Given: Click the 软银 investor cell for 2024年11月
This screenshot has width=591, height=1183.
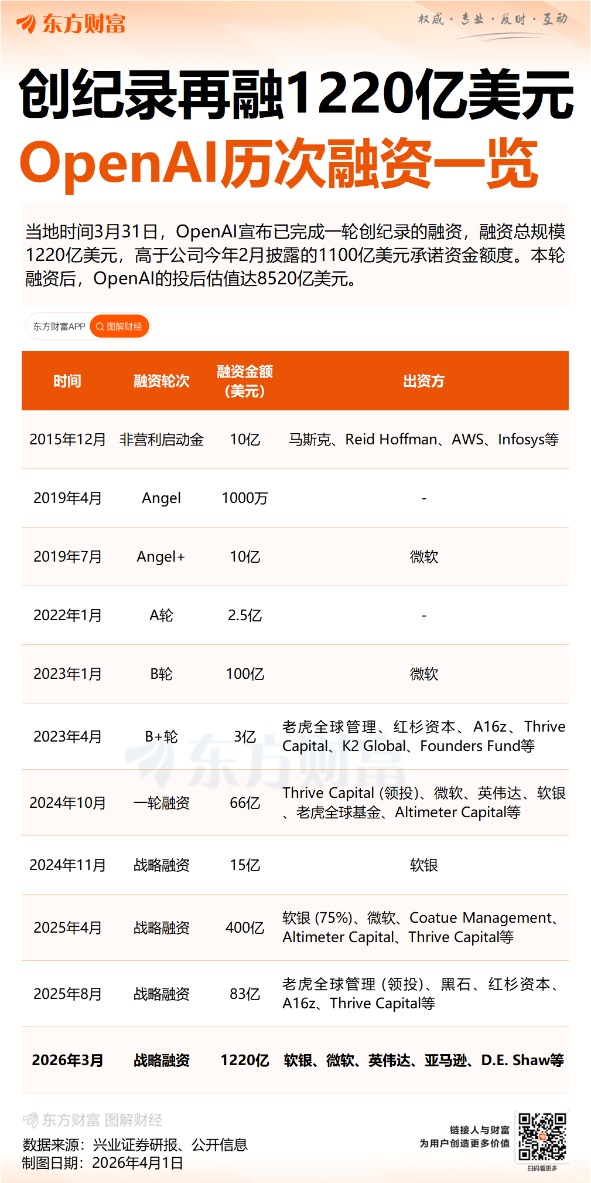Looking at the screenshot, I should (423, 865).
